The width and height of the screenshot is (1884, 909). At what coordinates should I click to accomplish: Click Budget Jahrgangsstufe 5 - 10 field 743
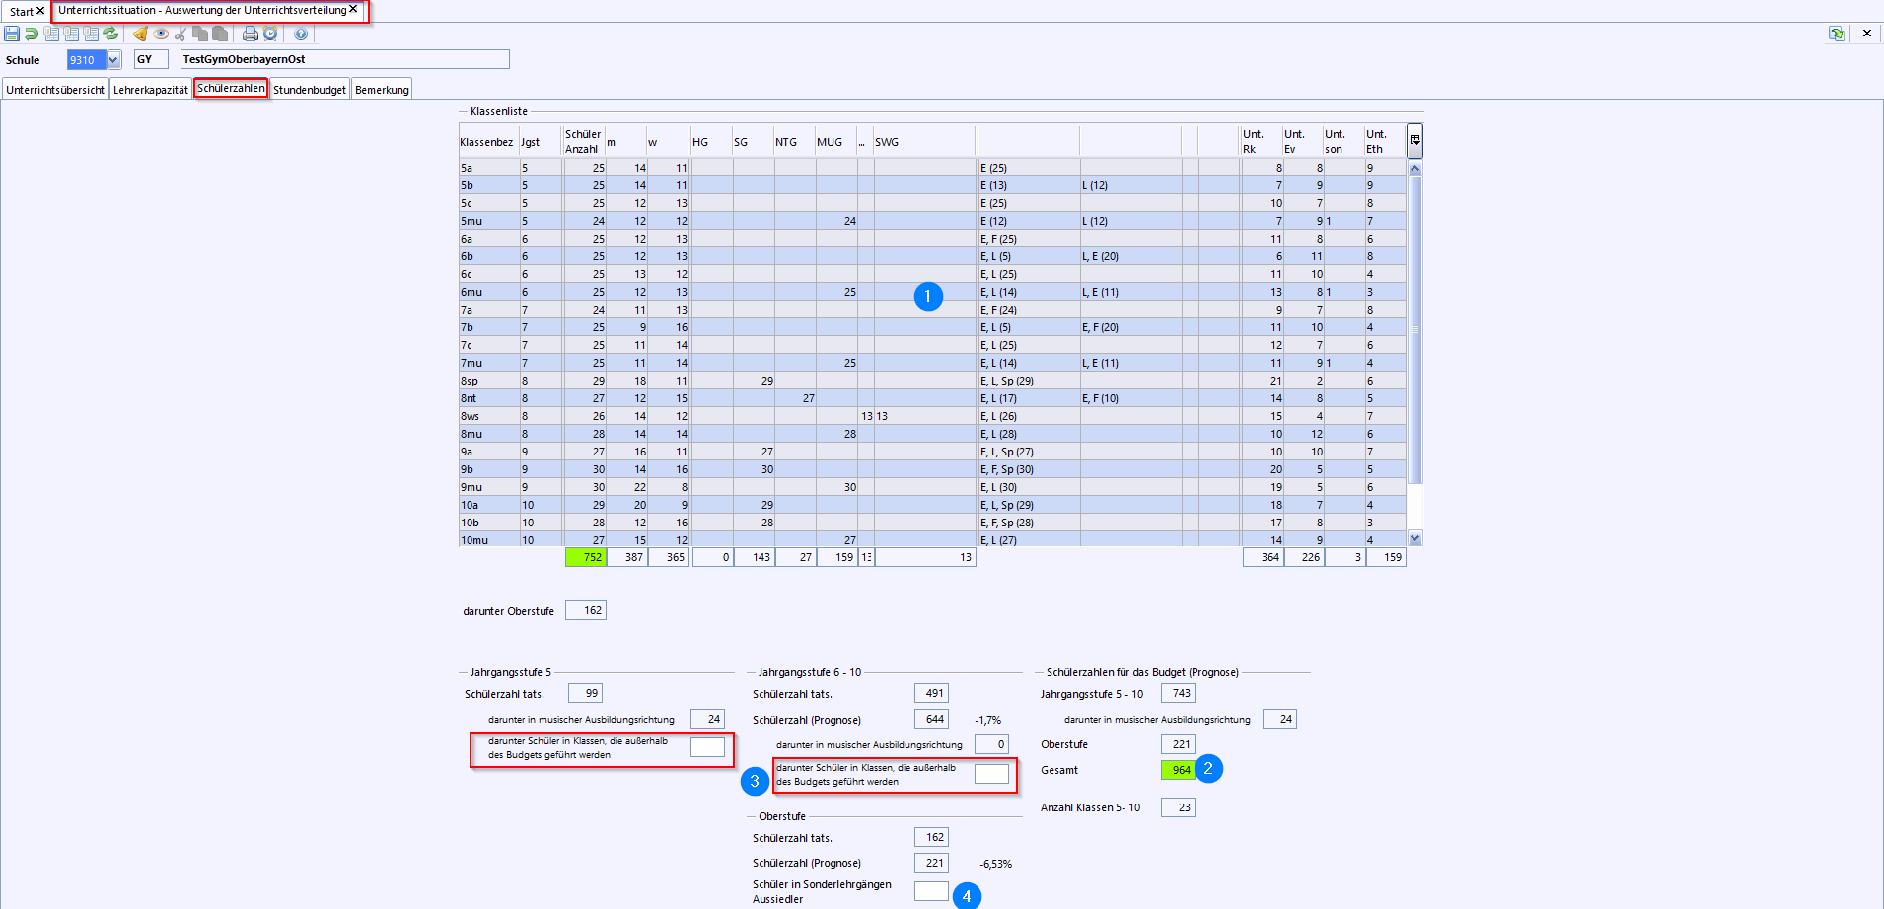click(1178, 693)
